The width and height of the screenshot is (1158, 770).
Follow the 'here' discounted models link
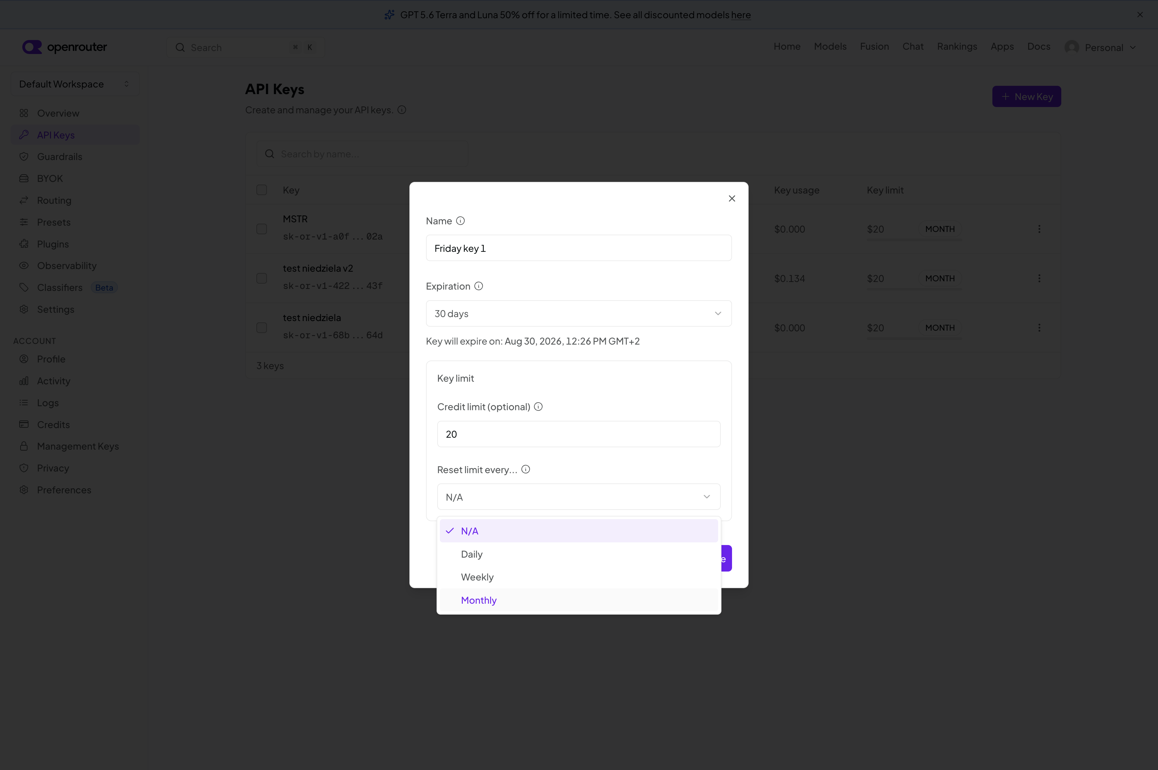pos(741,15)
